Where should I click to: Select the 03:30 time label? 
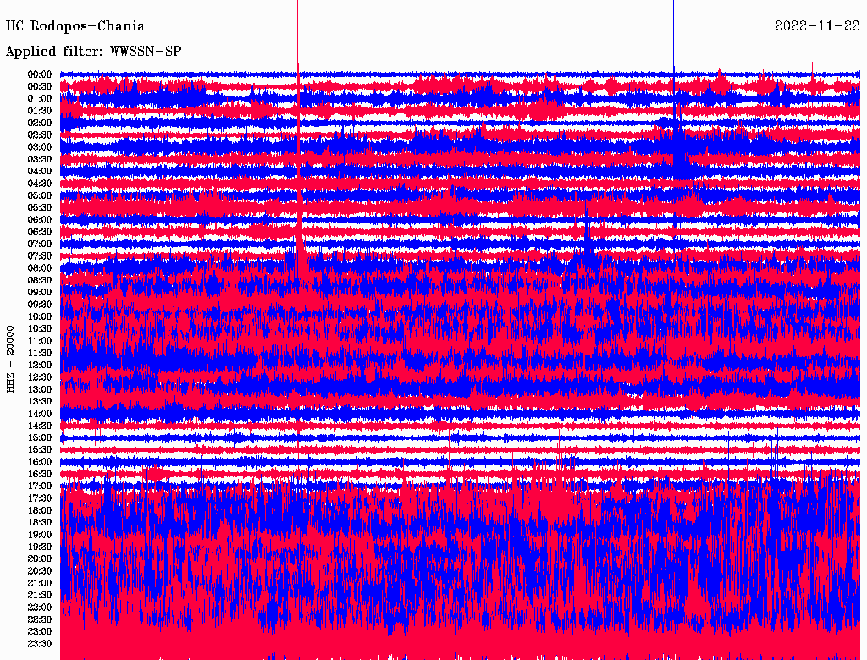(x=40, y=159)
